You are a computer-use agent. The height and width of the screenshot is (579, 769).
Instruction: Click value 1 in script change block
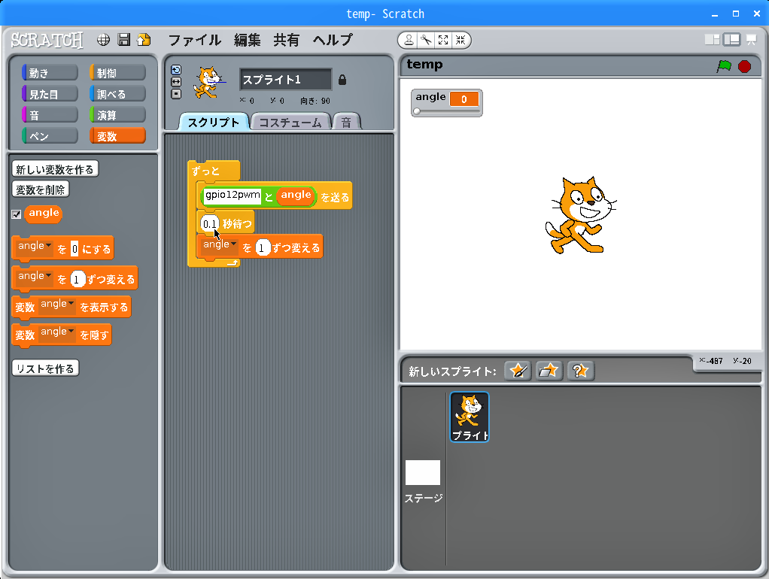click(x=262, y=248)
